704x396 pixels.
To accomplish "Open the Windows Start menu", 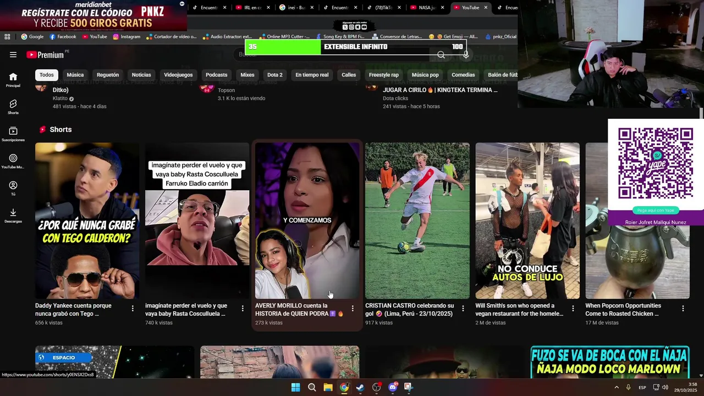I will click(295, 387).
